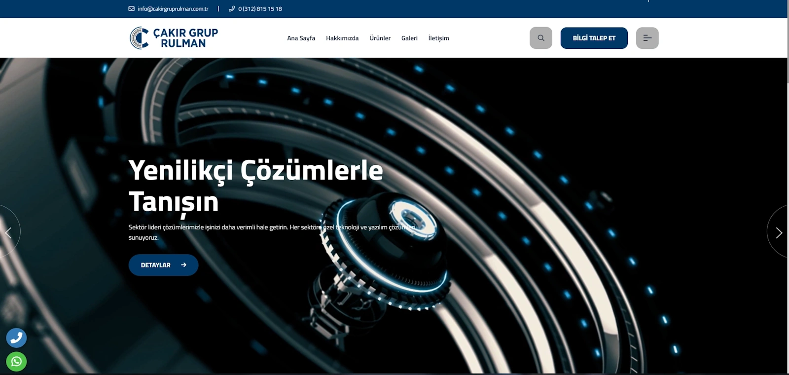The width and height of the screenshot is (789, 375).
Task: Go to the Ana Sayfa menu item
Action: (301, 38)
